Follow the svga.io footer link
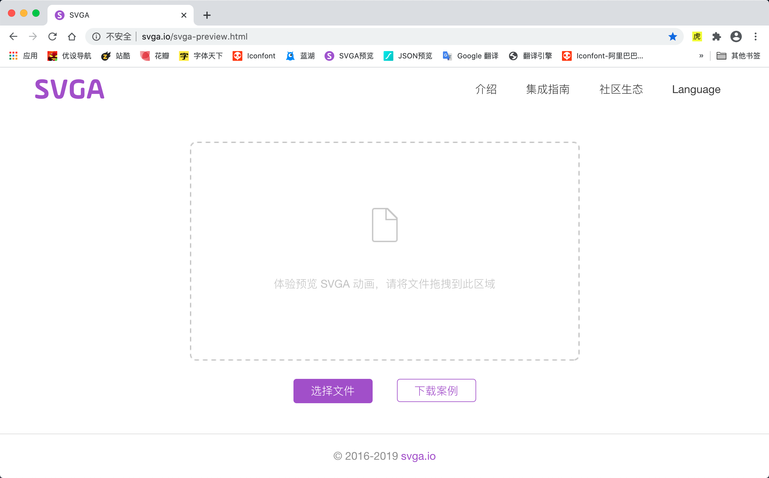 [x=418, y=456]
